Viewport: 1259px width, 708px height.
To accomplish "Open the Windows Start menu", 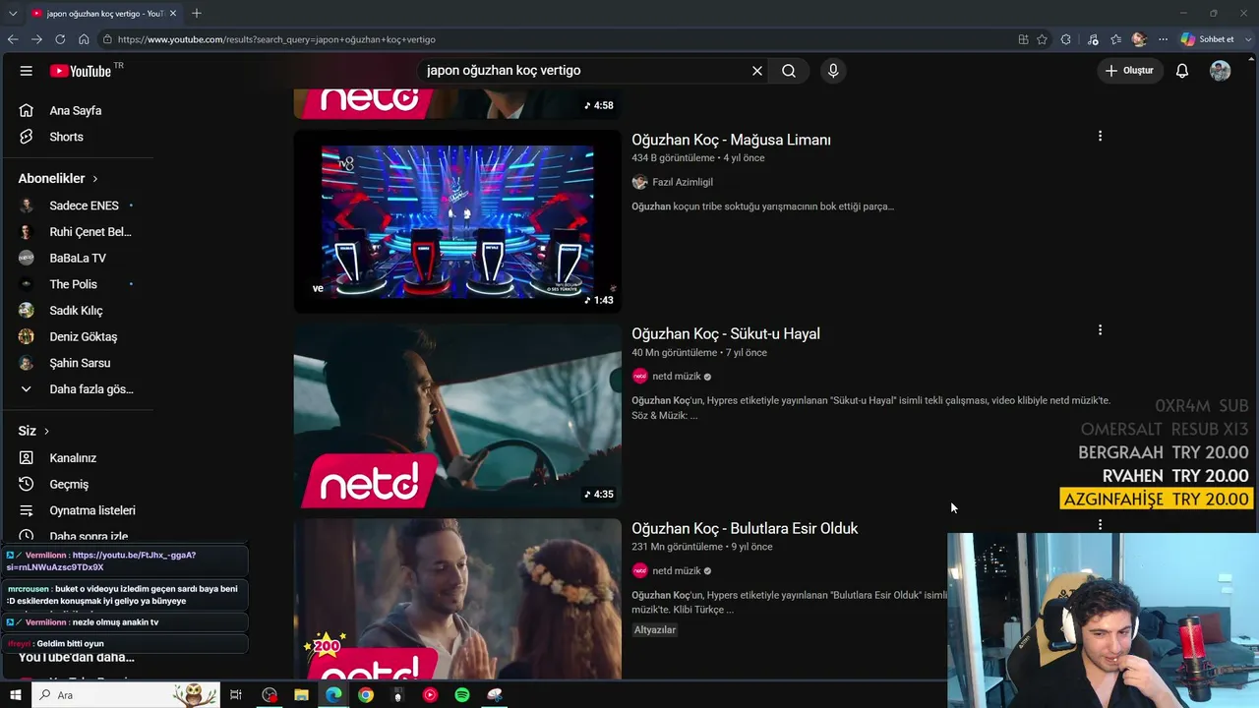I will [15, 695].
